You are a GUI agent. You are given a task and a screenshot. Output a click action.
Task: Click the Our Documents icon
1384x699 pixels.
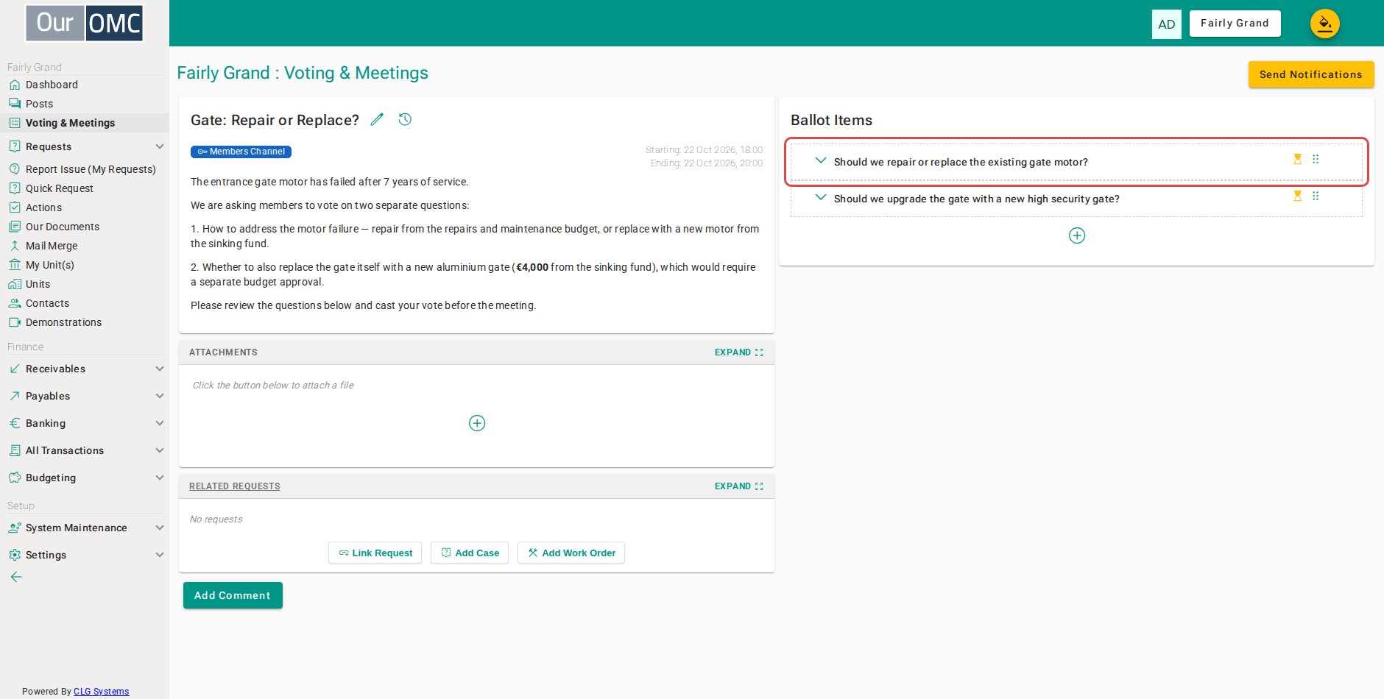(15, 227)
